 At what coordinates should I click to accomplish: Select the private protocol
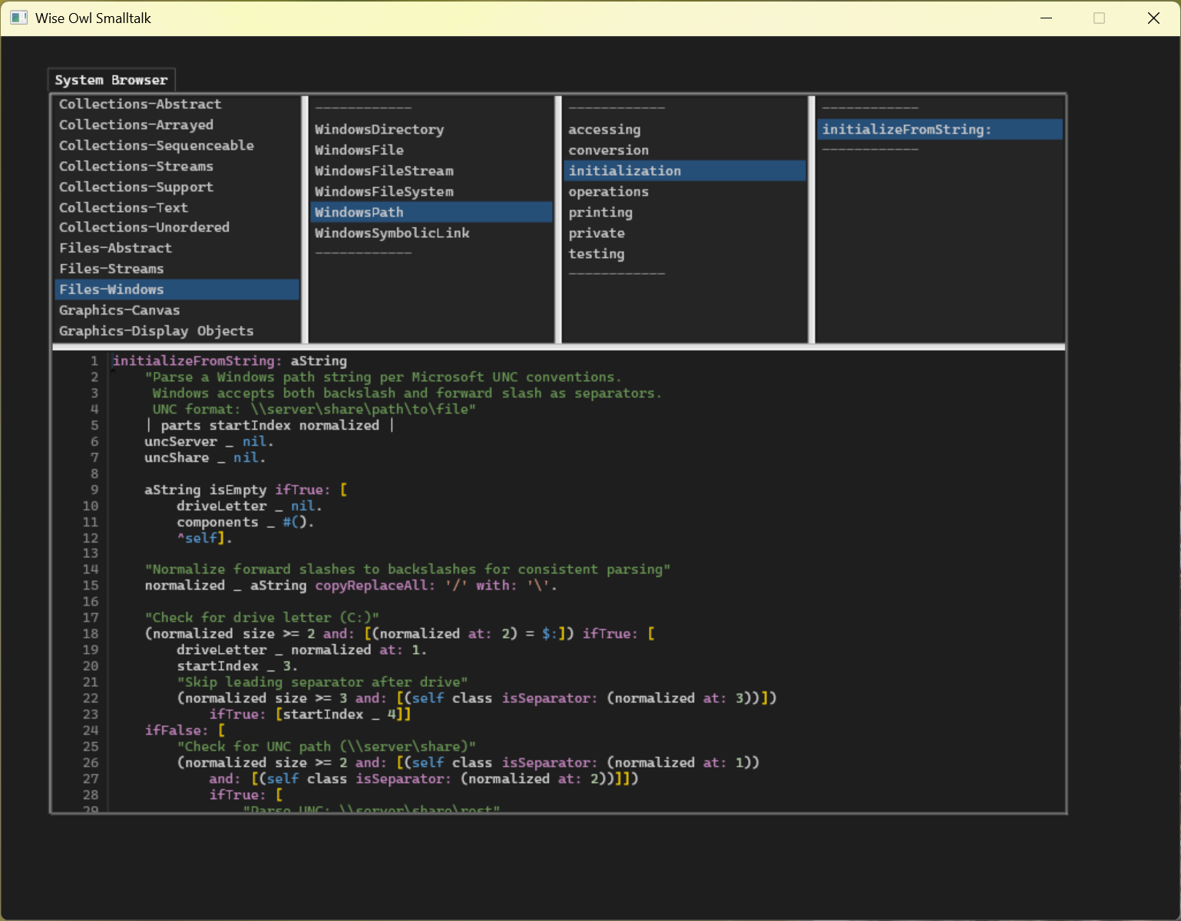pos(596,233)
